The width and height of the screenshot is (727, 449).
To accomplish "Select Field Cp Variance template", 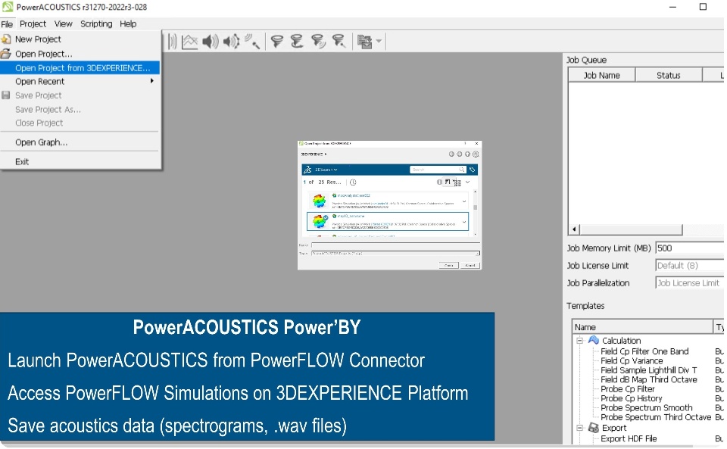I will point(632,361).
